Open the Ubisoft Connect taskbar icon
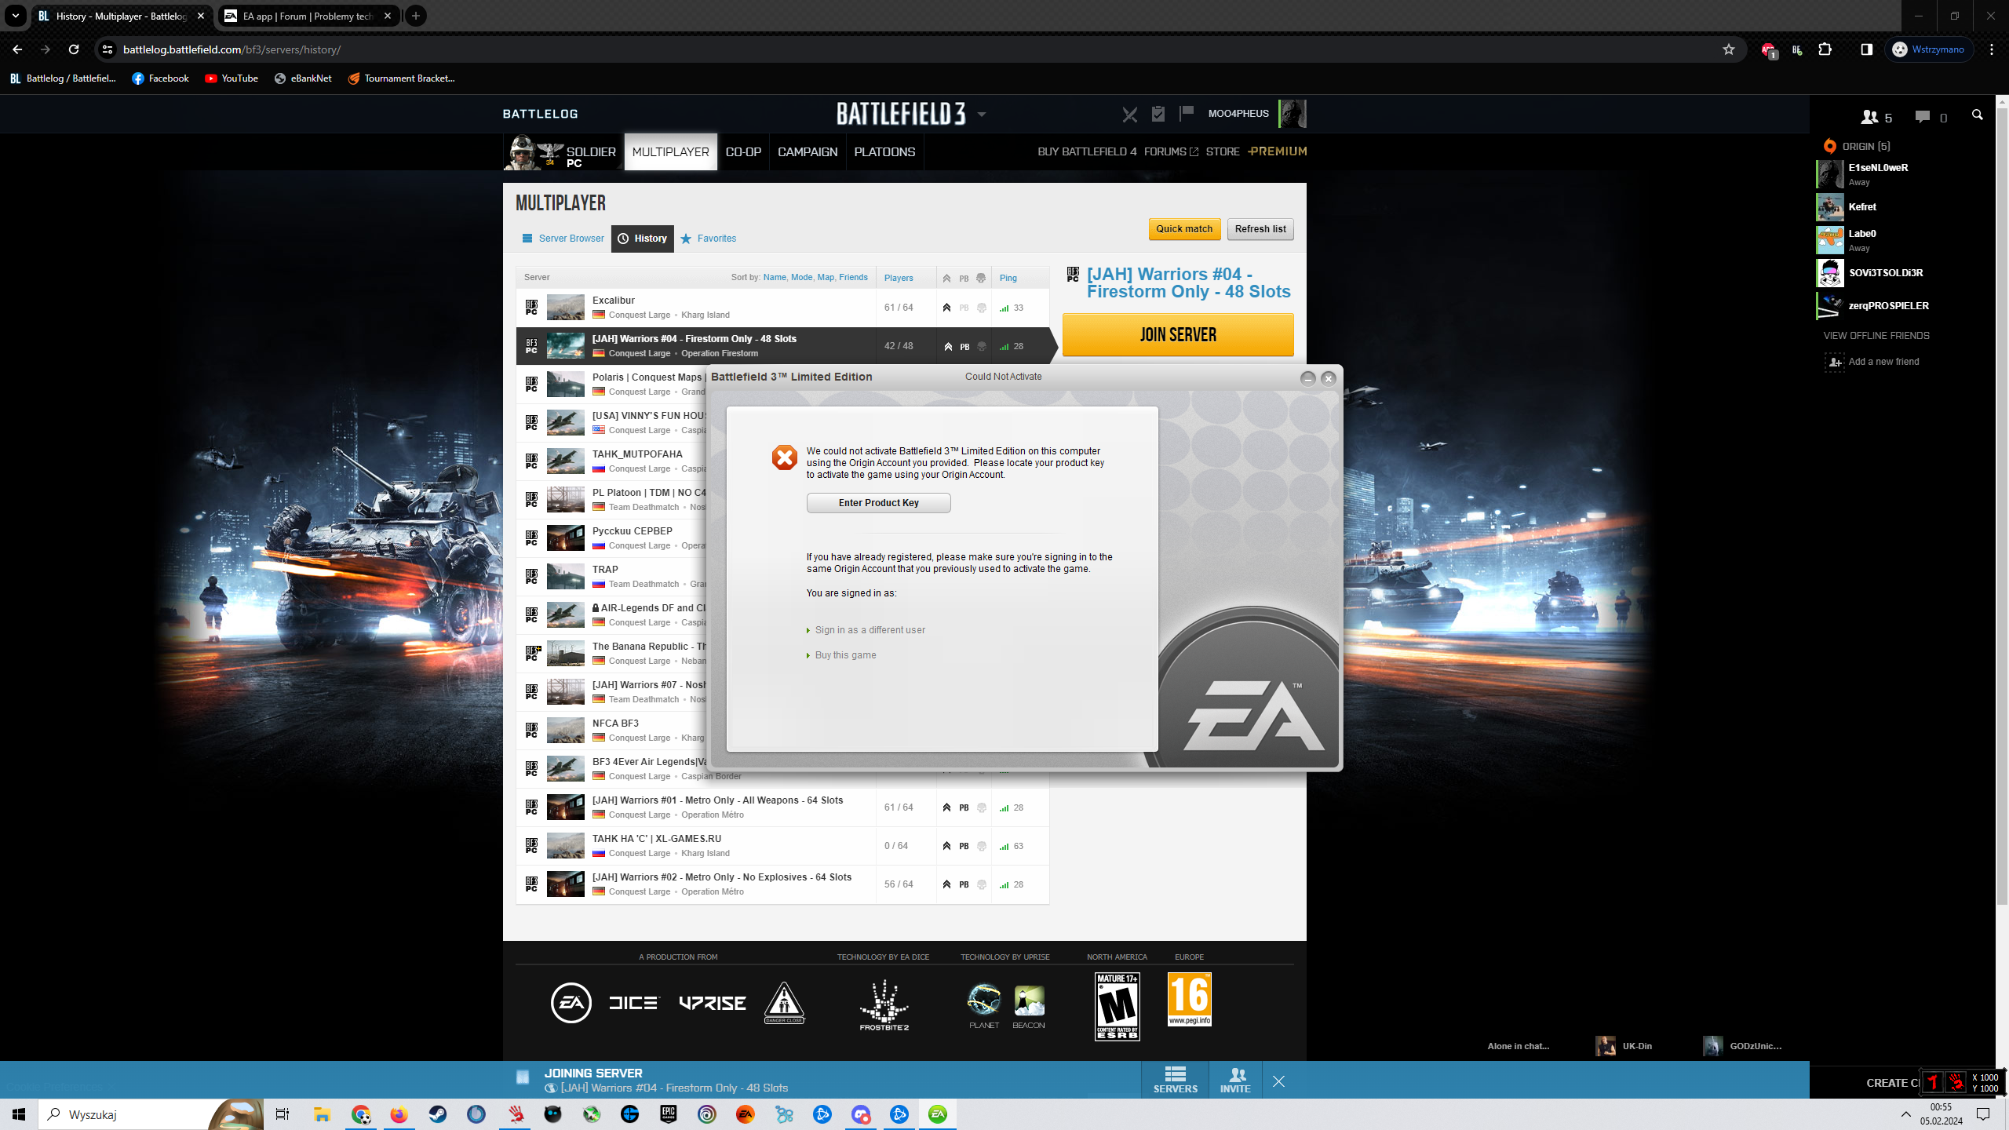 (706, 1114)
